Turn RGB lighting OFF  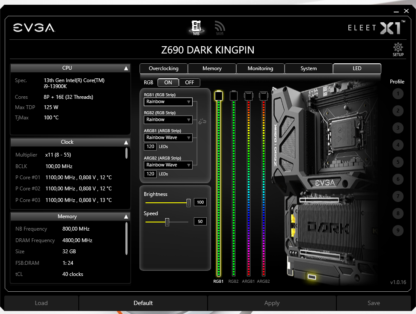tap(190, 82)
